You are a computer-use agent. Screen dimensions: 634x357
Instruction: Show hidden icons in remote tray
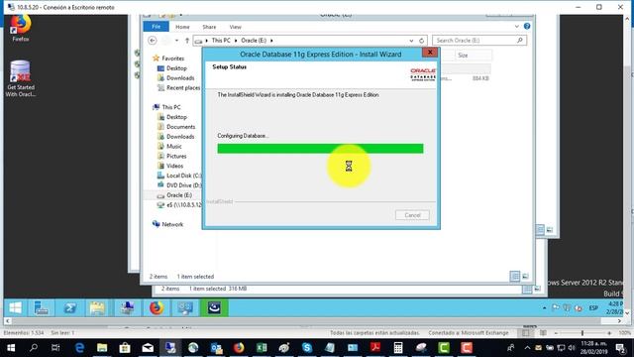[x=544, y=308]
